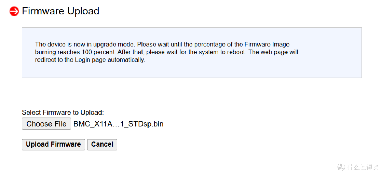Click "Firmware Image" in the notice text
The height and width of the screenshot is (175, 382).
pos(268,45)
